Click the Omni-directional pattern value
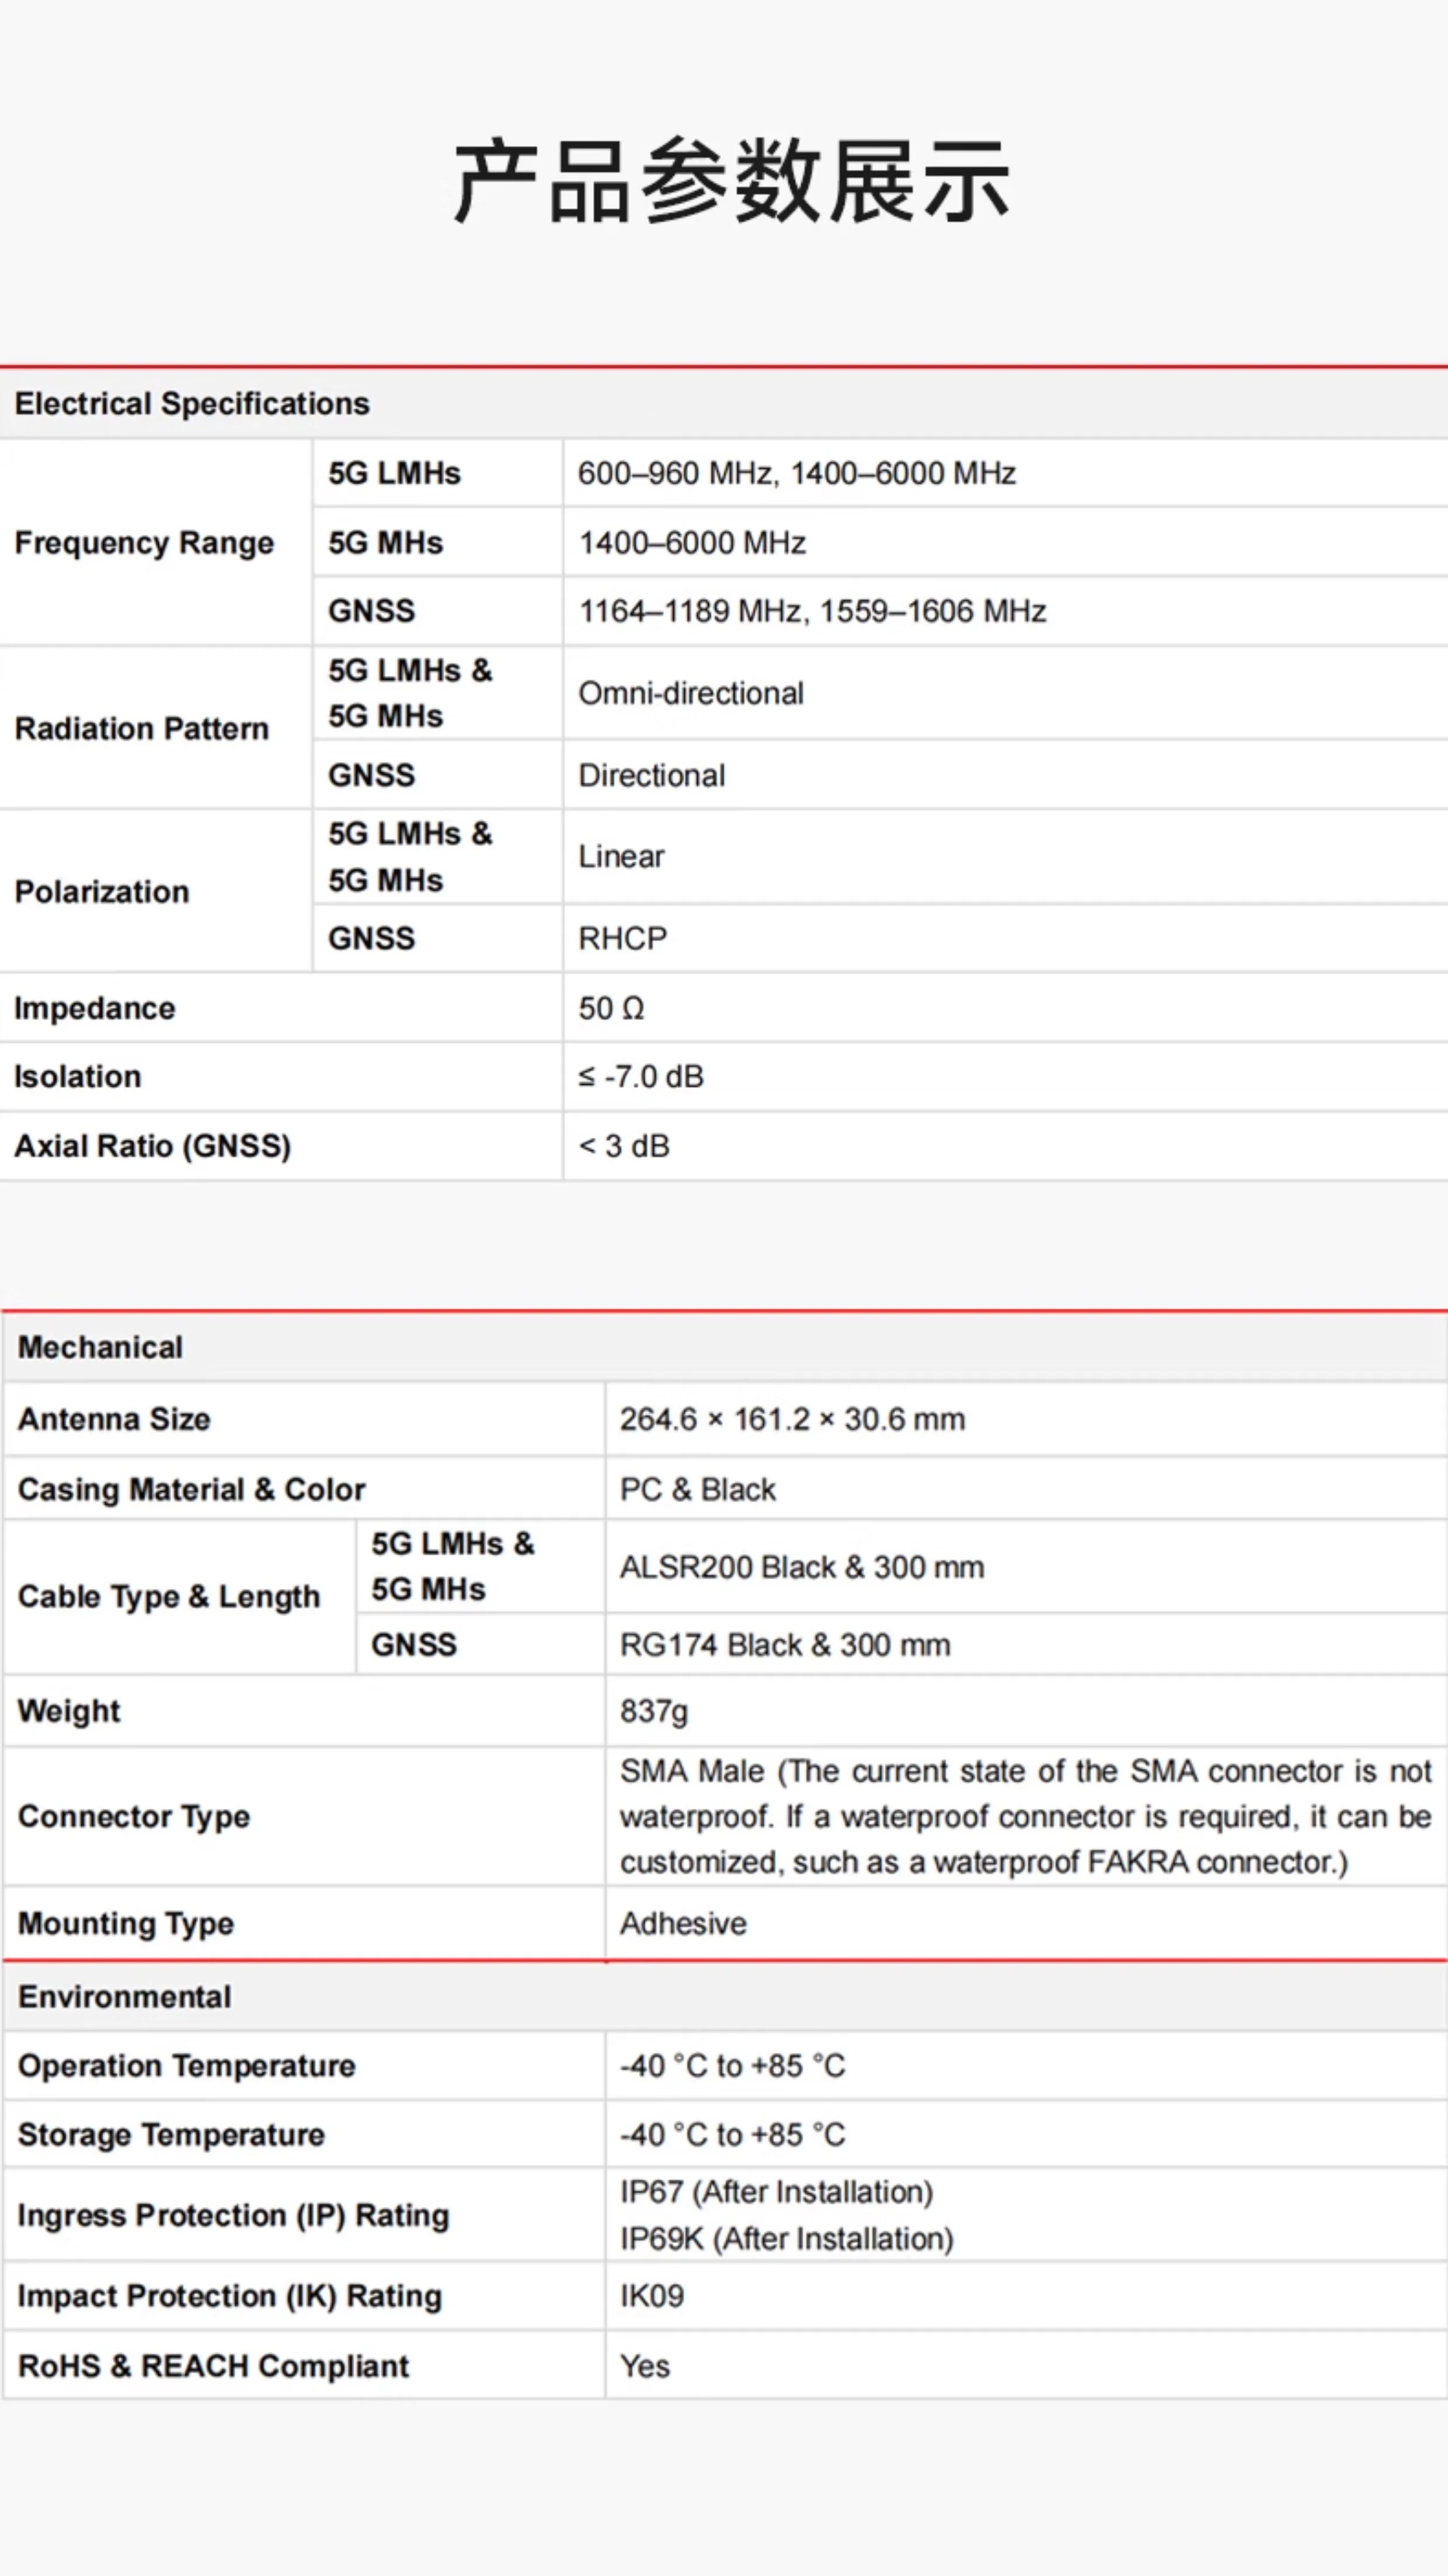The image size is (1448, 2576). click(x=691, y=693)
